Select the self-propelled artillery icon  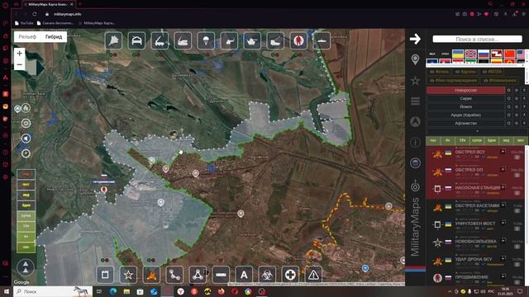pos(183,40)
